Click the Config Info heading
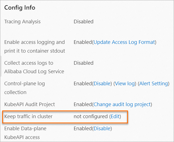Screen dimensions: 174x142 click(x=20, y=8)
